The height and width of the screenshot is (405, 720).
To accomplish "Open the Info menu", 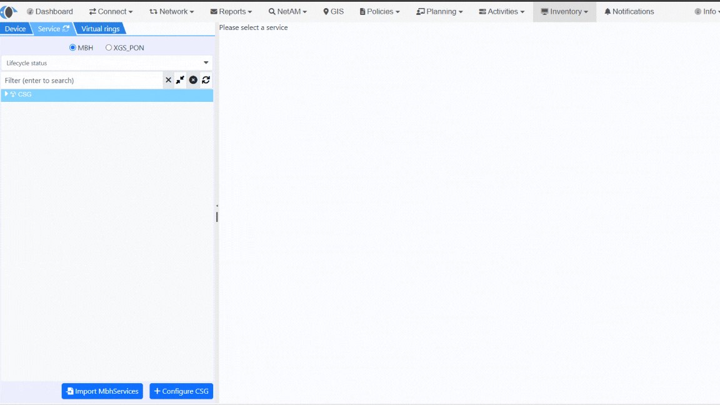I will 707,11.
